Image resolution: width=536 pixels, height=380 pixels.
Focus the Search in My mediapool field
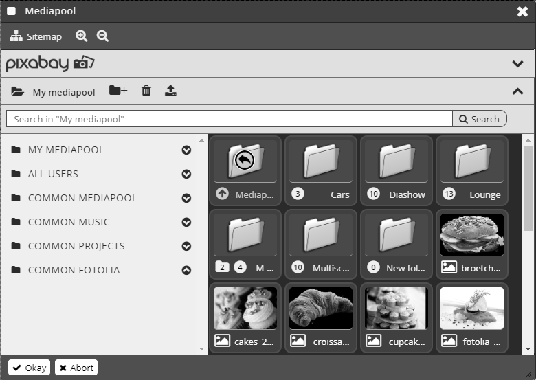(x=230, y=119)
